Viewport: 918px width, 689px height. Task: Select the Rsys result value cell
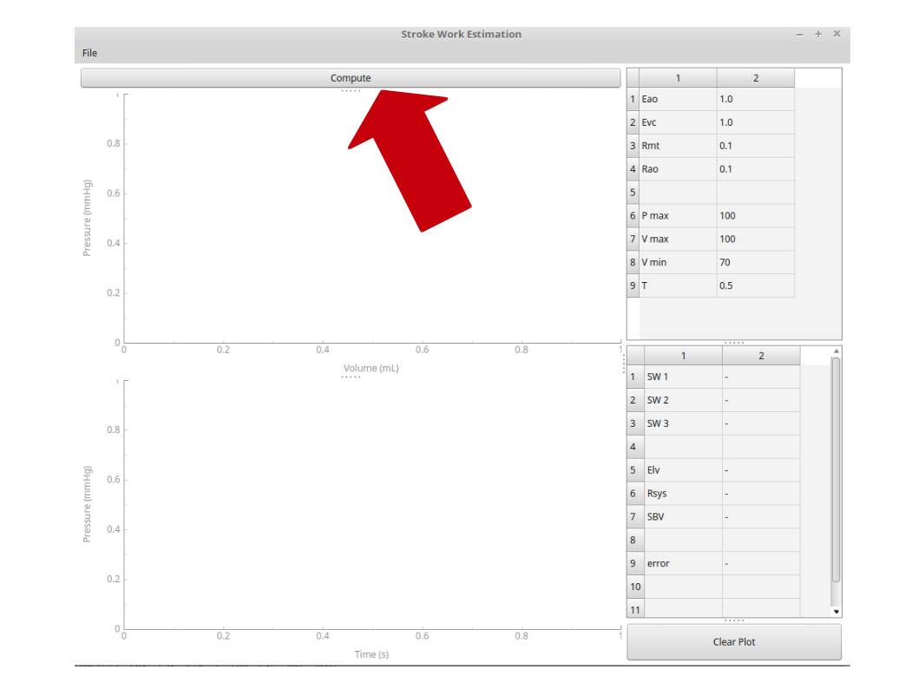coord(761,494)
